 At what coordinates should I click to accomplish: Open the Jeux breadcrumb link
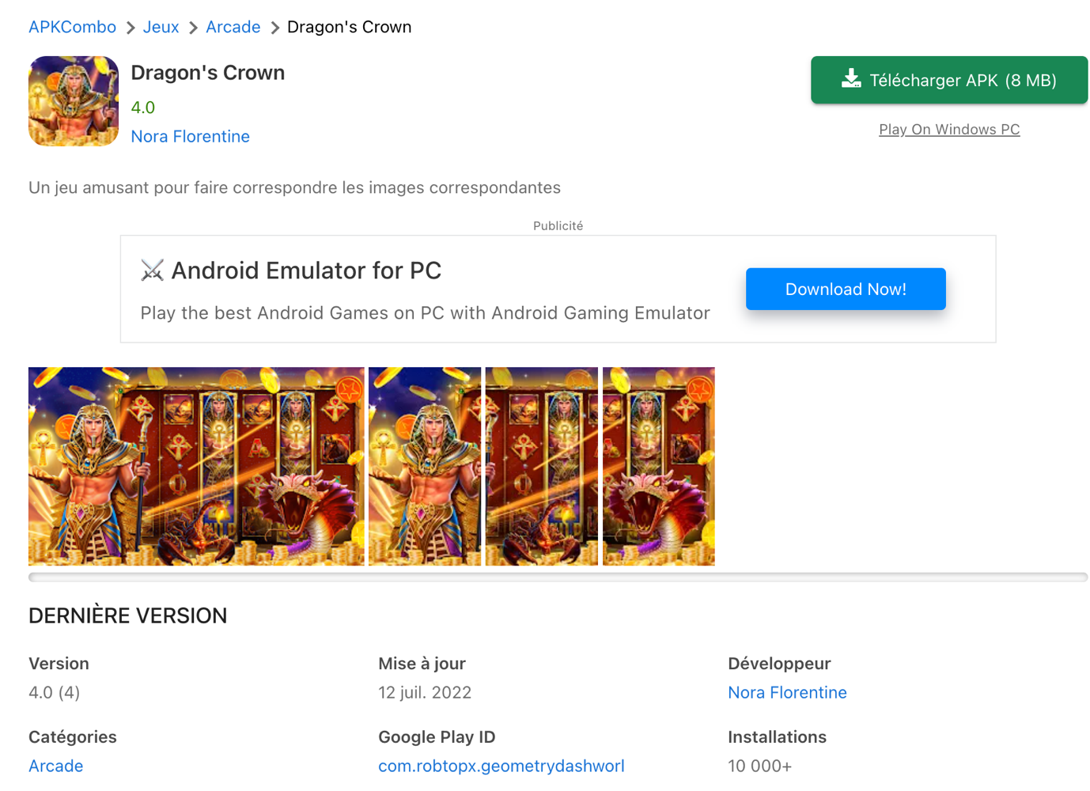(x=161, y=27)
